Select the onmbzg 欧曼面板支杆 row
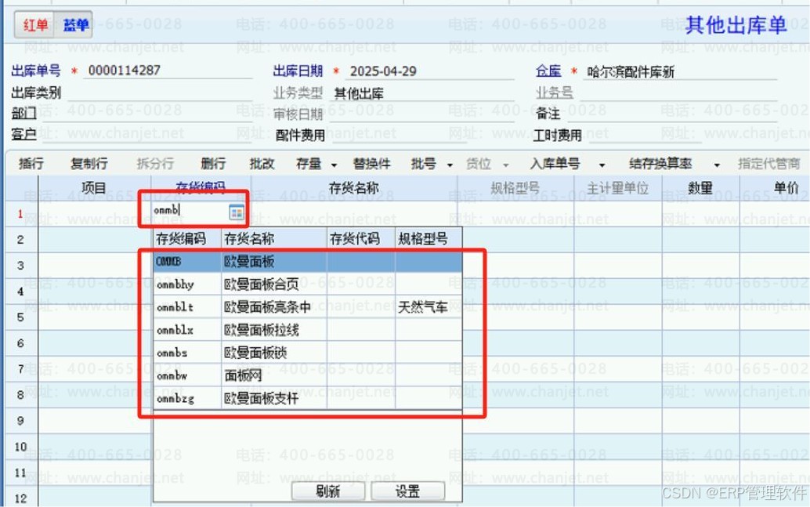Image resolution: width=810 pixels, height=507 pixels. pyautogui.click(x=307, y=398)
